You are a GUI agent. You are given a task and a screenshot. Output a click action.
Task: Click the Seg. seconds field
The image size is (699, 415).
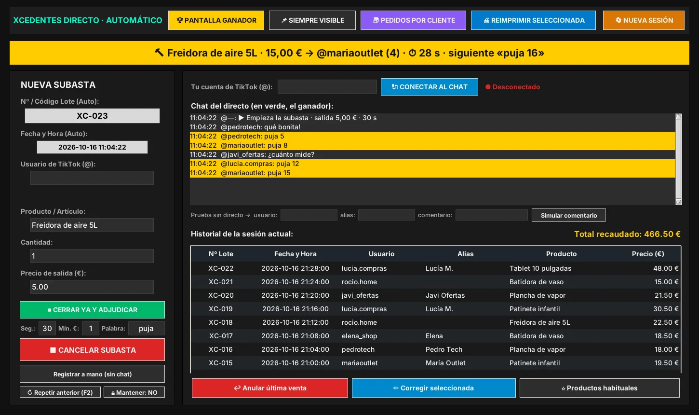(x=47, y=329)
